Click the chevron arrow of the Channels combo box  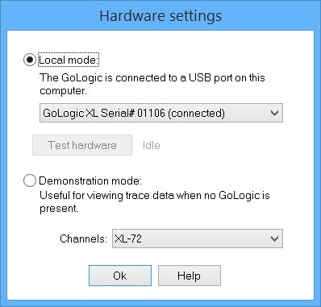(274, 239)
